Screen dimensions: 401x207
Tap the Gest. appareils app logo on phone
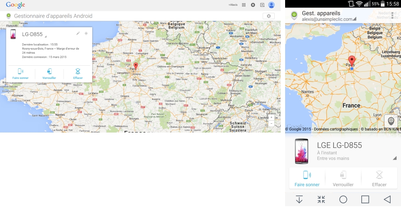coord(294,15)
